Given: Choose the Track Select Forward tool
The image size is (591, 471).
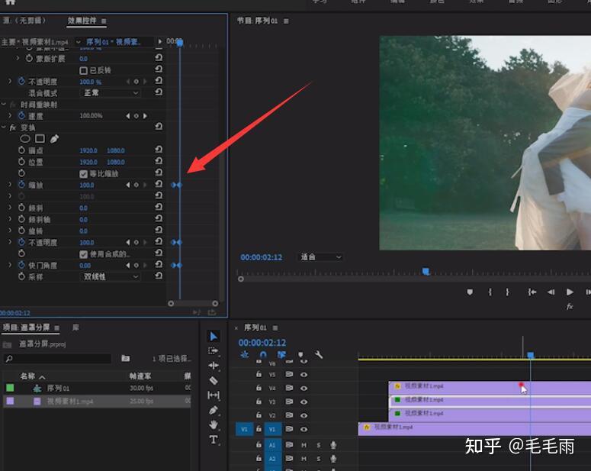Looking at the screenshot, I should coord(214,350).
